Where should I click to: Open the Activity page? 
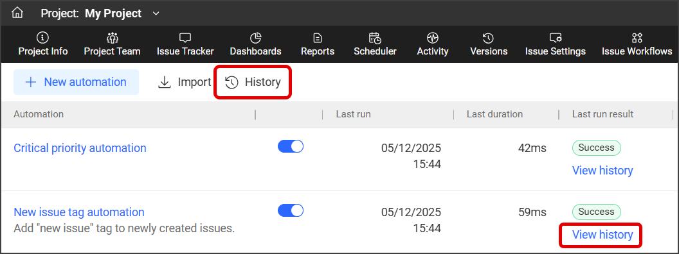433,44
